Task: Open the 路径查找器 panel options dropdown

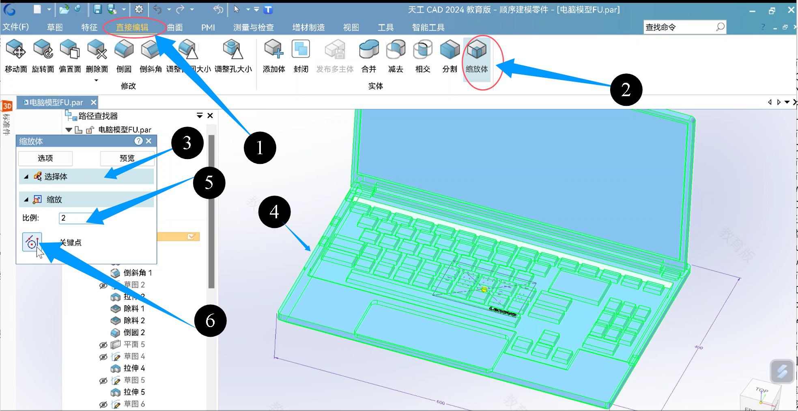Action: tap(200, 116)
